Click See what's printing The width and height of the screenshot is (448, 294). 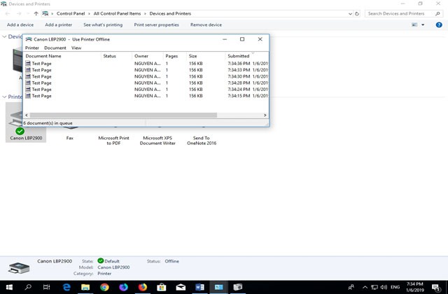103,25
